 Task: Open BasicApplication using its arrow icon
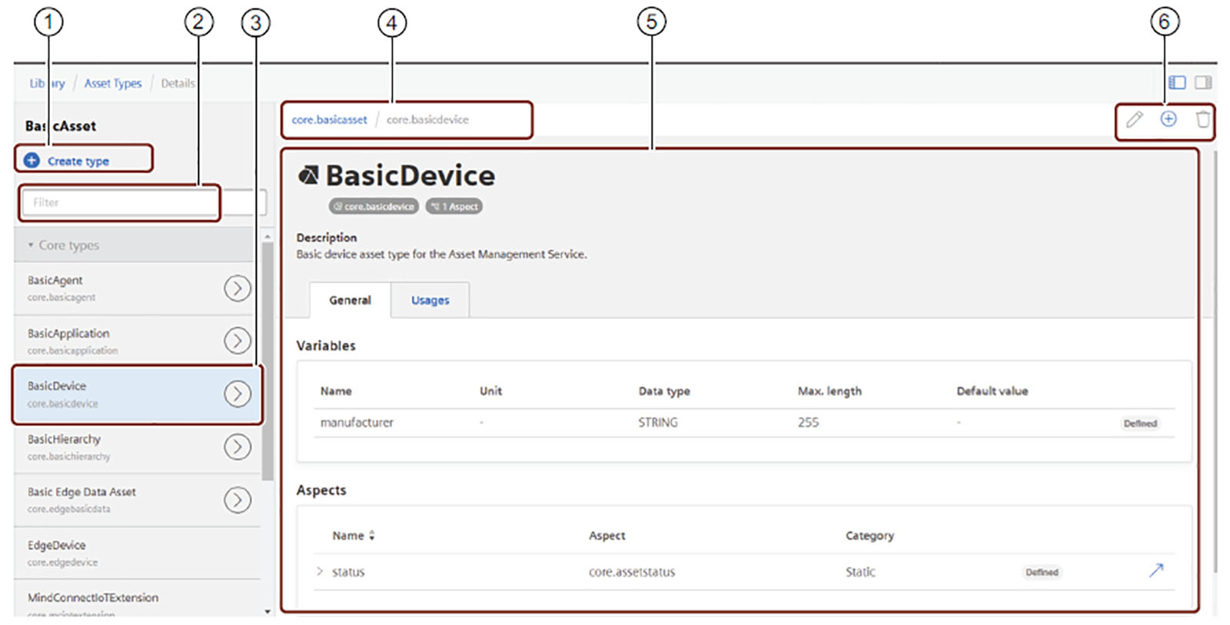tap(238, 341)
